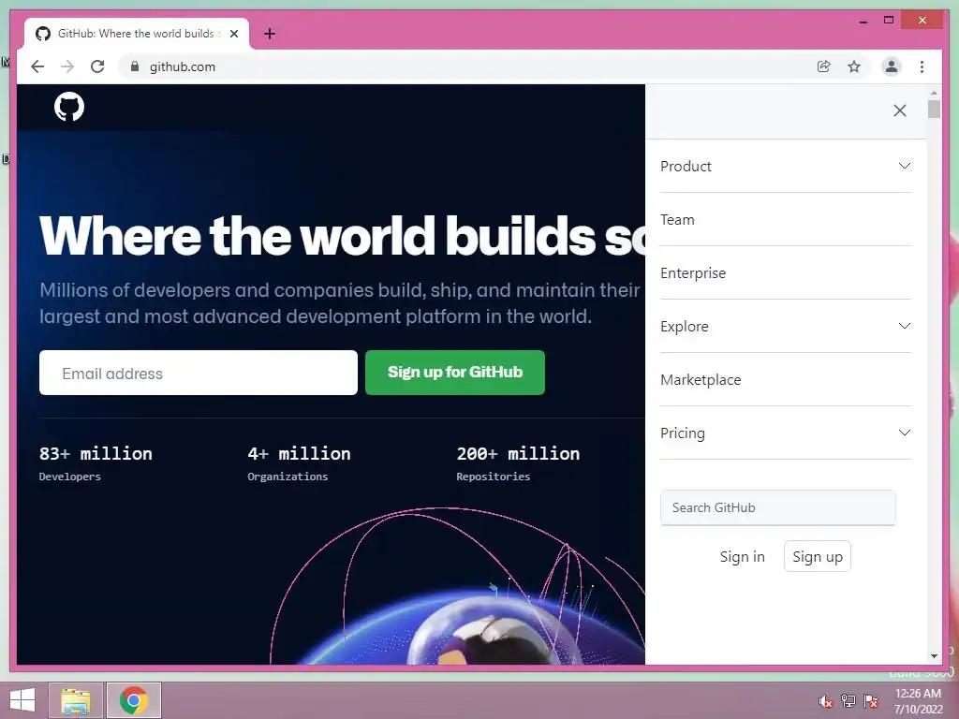The image size is (959, 719).
Task: Open the Windows Start button
Action: click(x=22, y=700)
